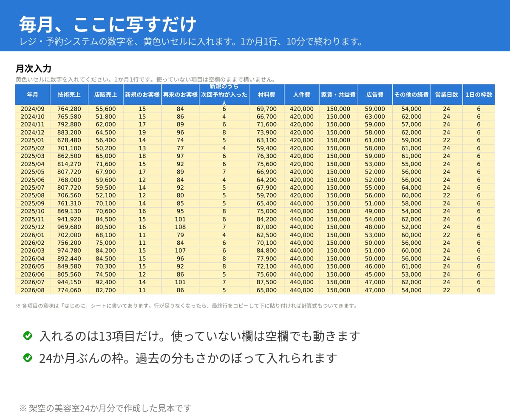The width and height of the screenshot is (510, 420).
Task: Select the 再来のお客様 column header
Action: 180,95
